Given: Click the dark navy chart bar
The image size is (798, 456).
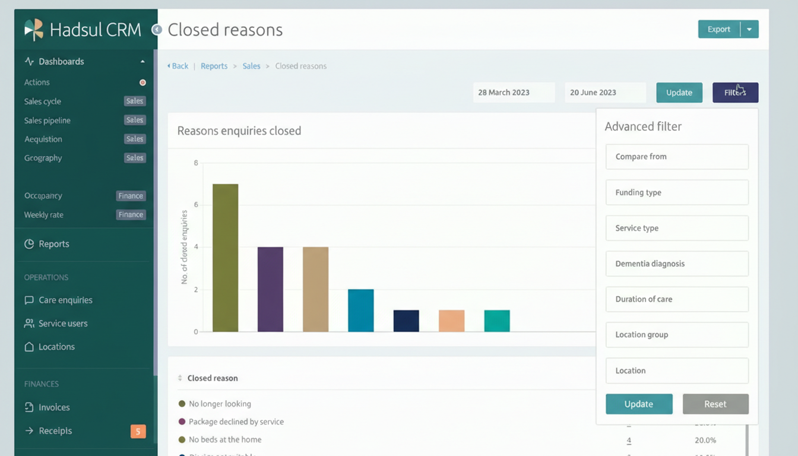Looking at the screenshot, I should click(x=406, y=321).
